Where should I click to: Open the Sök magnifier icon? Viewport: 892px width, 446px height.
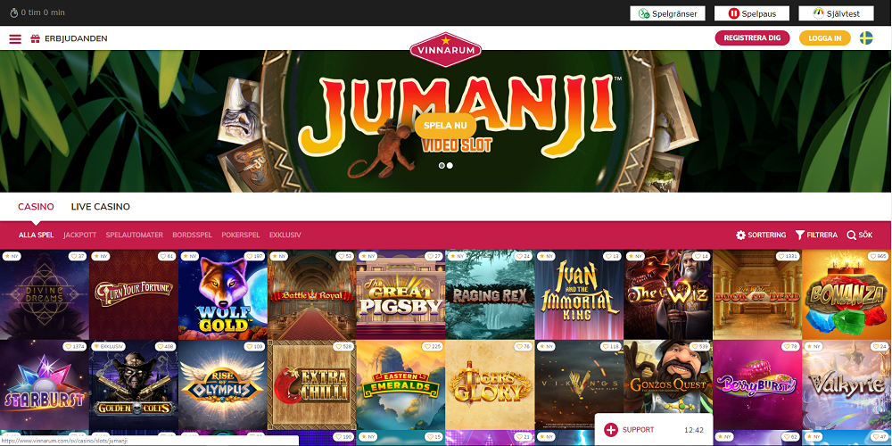coord(852,235)
